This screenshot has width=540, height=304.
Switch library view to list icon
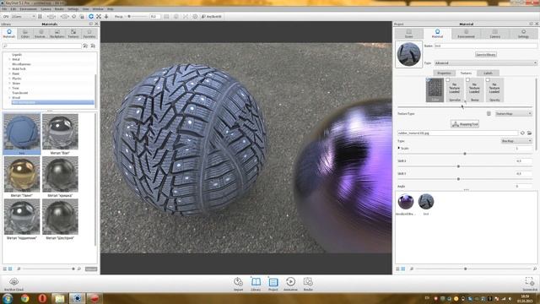(5, 269)
